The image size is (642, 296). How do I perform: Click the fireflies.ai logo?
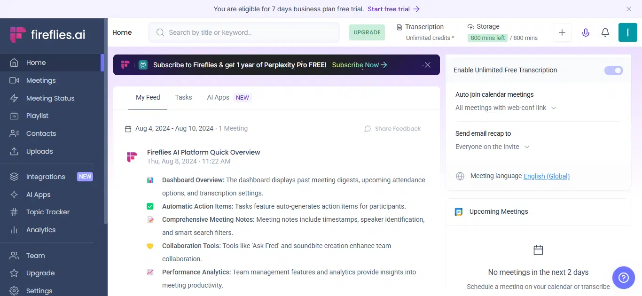(47, 35)
